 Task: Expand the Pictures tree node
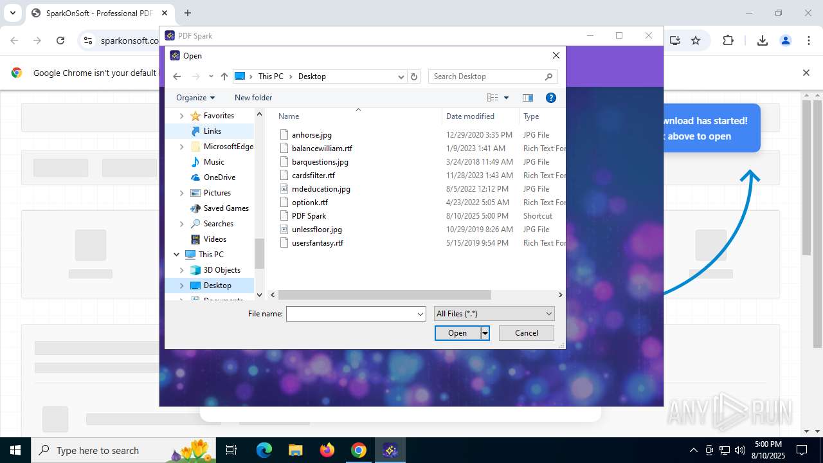pos(181,193)
